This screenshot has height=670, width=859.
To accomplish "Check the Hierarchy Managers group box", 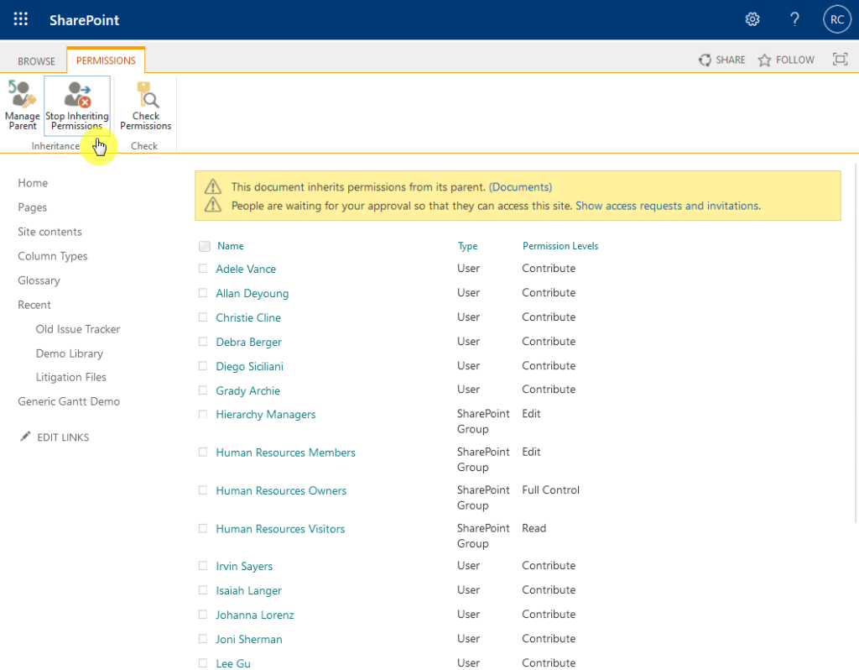I will click(x=203, y=414).
